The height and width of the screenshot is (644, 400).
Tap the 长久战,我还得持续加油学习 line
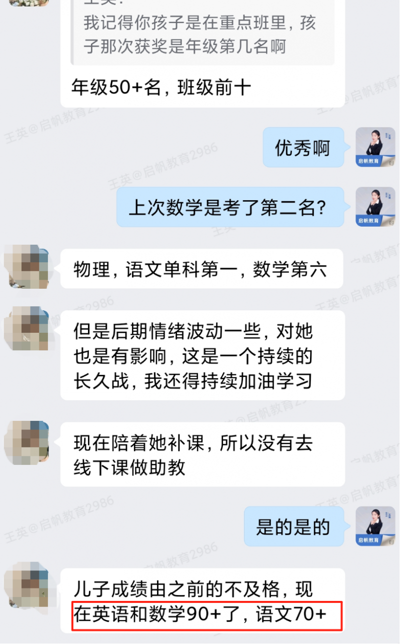[193, 381]
